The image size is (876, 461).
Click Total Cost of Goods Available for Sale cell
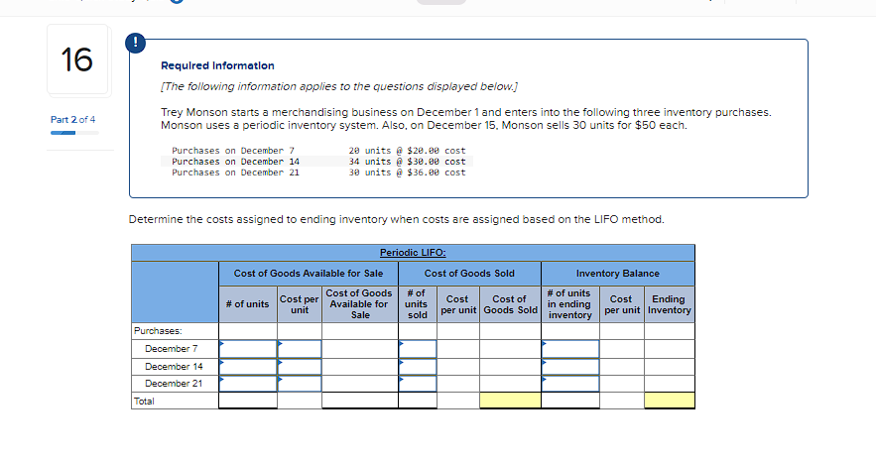[x=360, y=401]
